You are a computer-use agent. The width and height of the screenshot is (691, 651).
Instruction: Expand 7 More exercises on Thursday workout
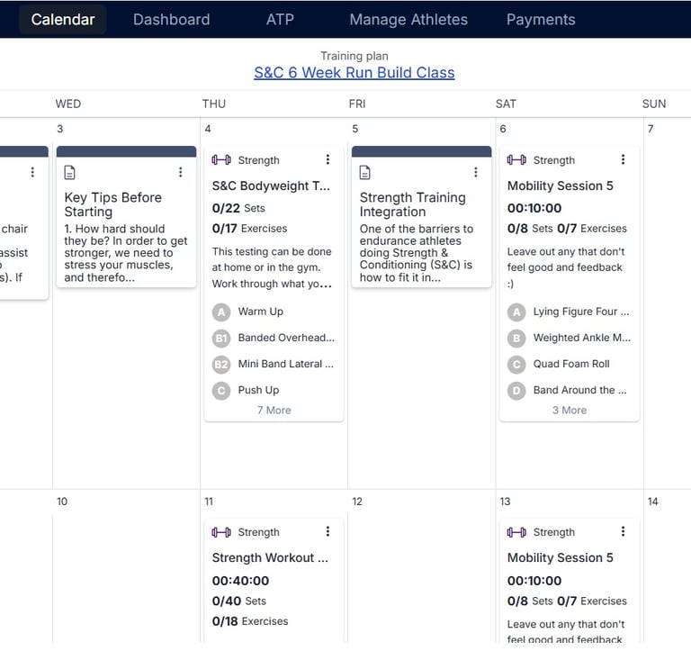pos(274,410)
